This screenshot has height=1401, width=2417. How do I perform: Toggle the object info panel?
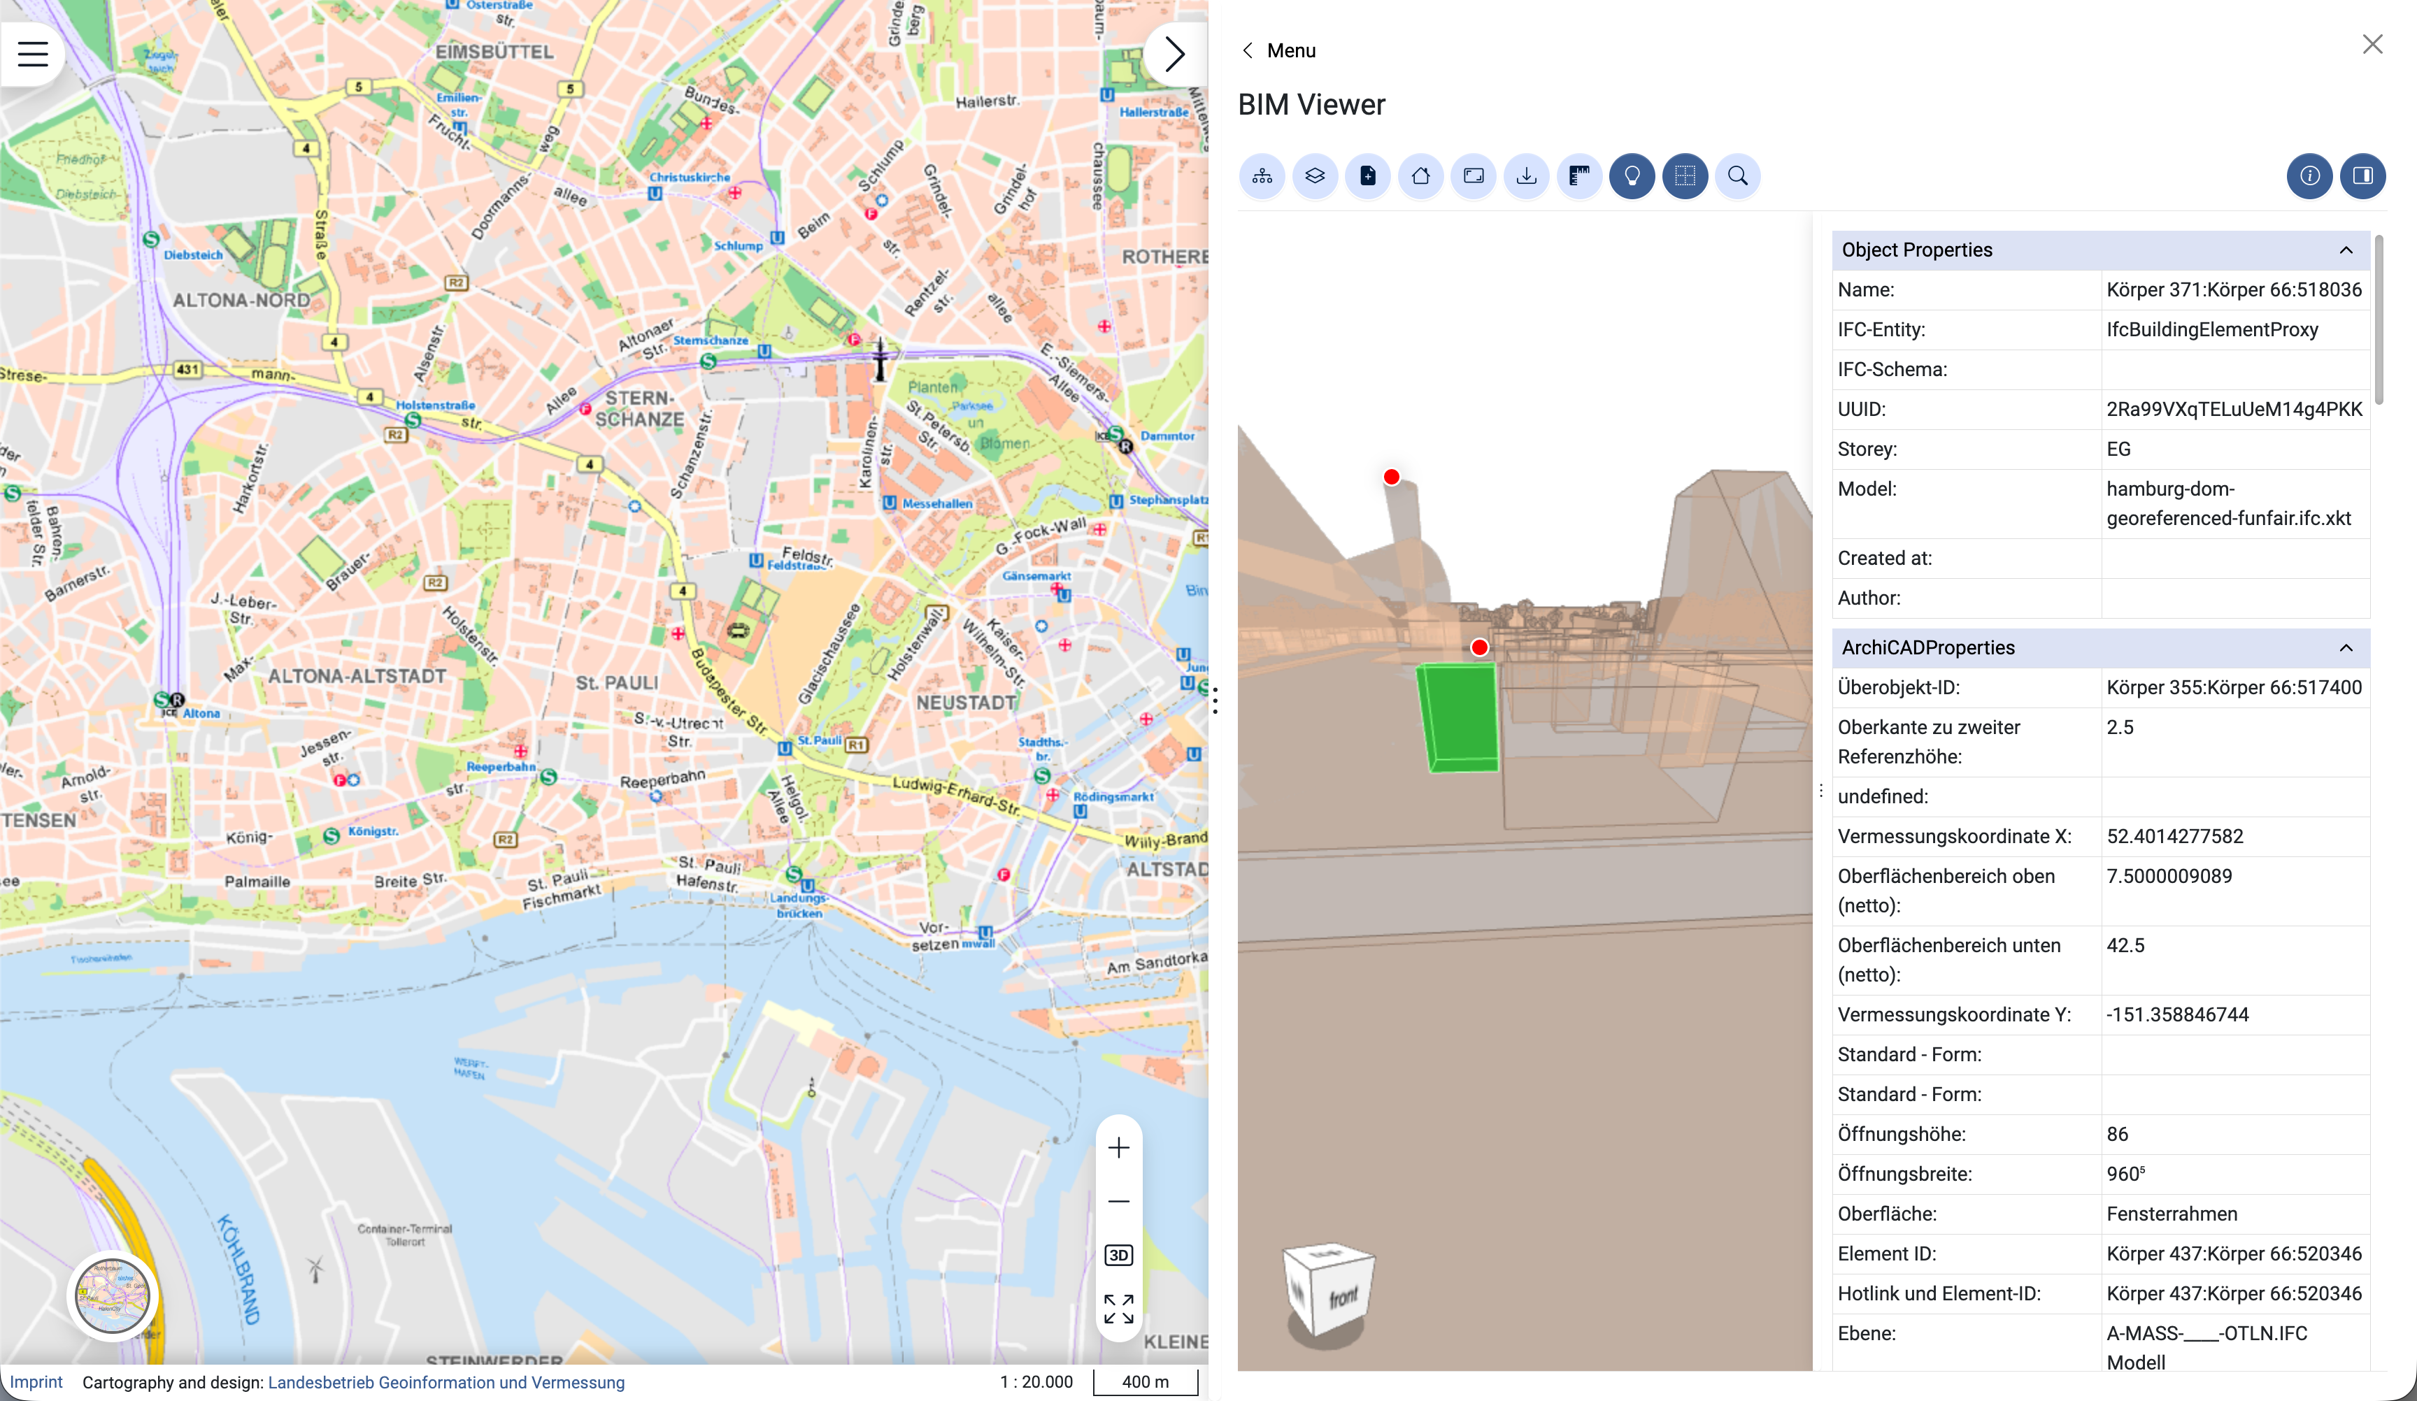pyautogui.click(x=2309, y=176)
